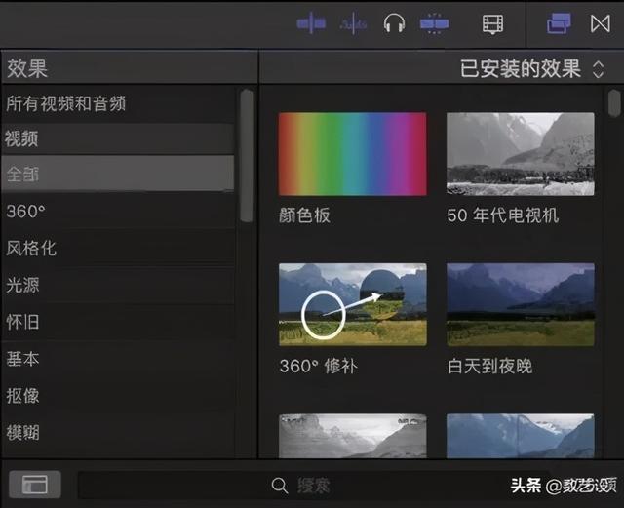Select the 模糊 category
This screenshot has height=508, width=624.
(118, 432)
